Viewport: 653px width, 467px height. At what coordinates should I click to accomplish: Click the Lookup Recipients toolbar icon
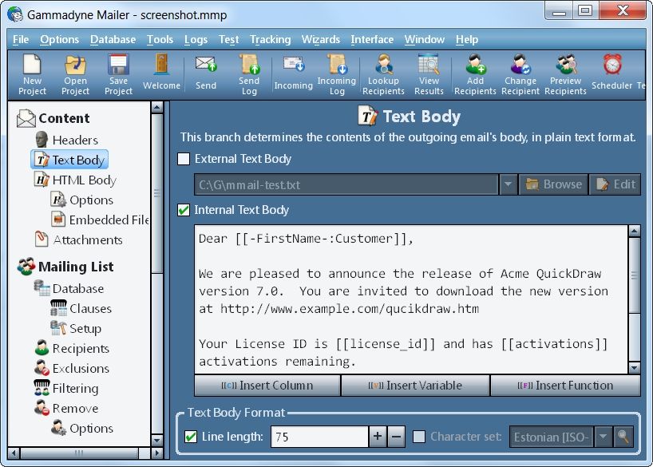click(x=383, y=75)
